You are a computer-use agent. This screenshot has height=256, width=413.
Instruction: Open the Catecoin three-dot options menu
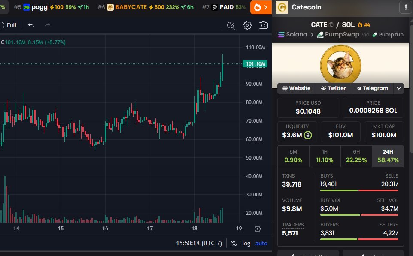[x=406, y=7]
